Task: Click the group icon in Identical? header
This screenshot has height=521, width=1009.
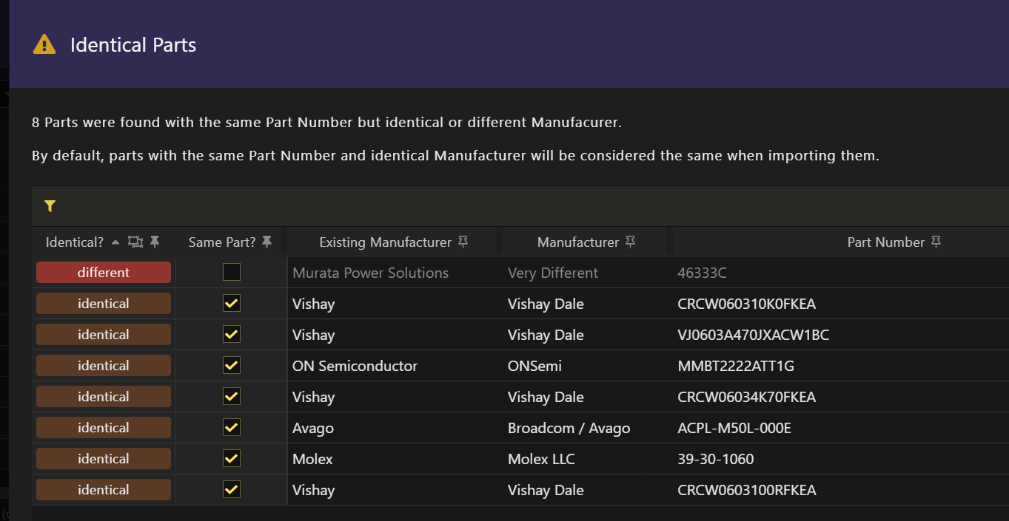Action: pyautogui.click(x=135, y=242)
